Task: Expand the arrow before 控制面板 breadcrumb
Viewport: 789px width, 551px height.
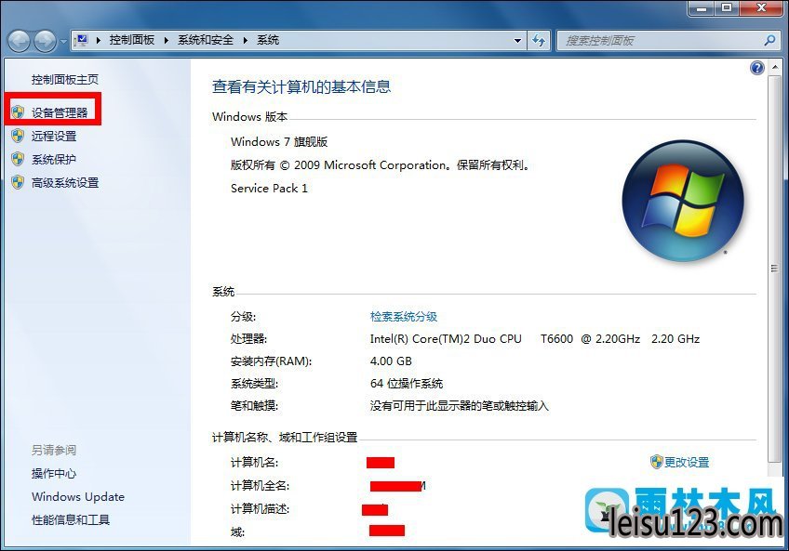Action: point(99,40)
